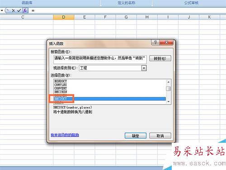Open the help on this function link
The image size is (226, 170).
pos(65,135)
